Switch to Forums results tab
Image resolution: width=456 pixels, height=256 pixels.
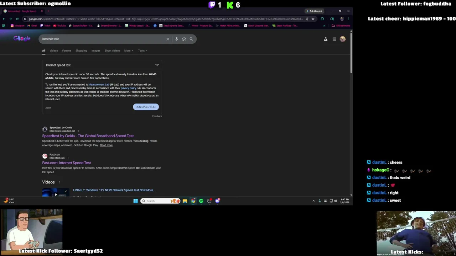67,50
